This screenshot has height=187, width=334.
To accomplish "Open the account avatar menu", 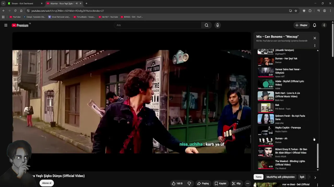I will 324,25.
